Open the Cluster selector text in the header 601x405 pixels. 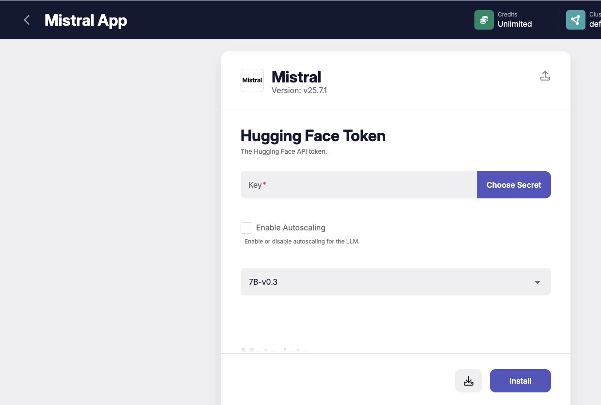tap(595, 20)
